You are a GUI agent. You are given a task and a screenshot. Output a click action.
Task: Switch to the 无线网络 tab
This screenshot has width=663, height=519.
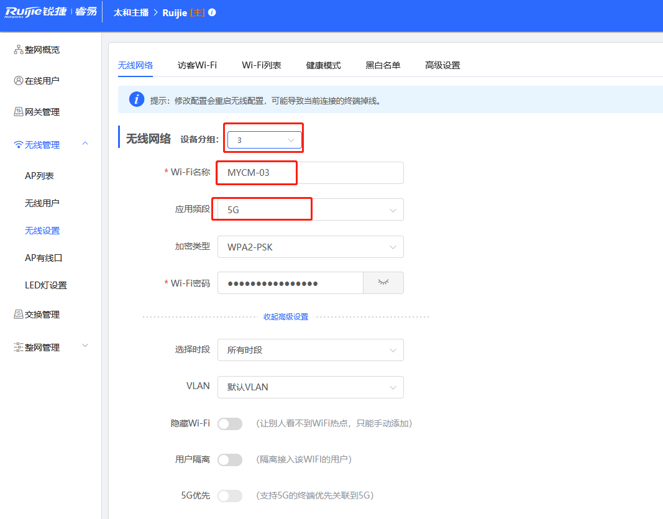coord(135,65)
